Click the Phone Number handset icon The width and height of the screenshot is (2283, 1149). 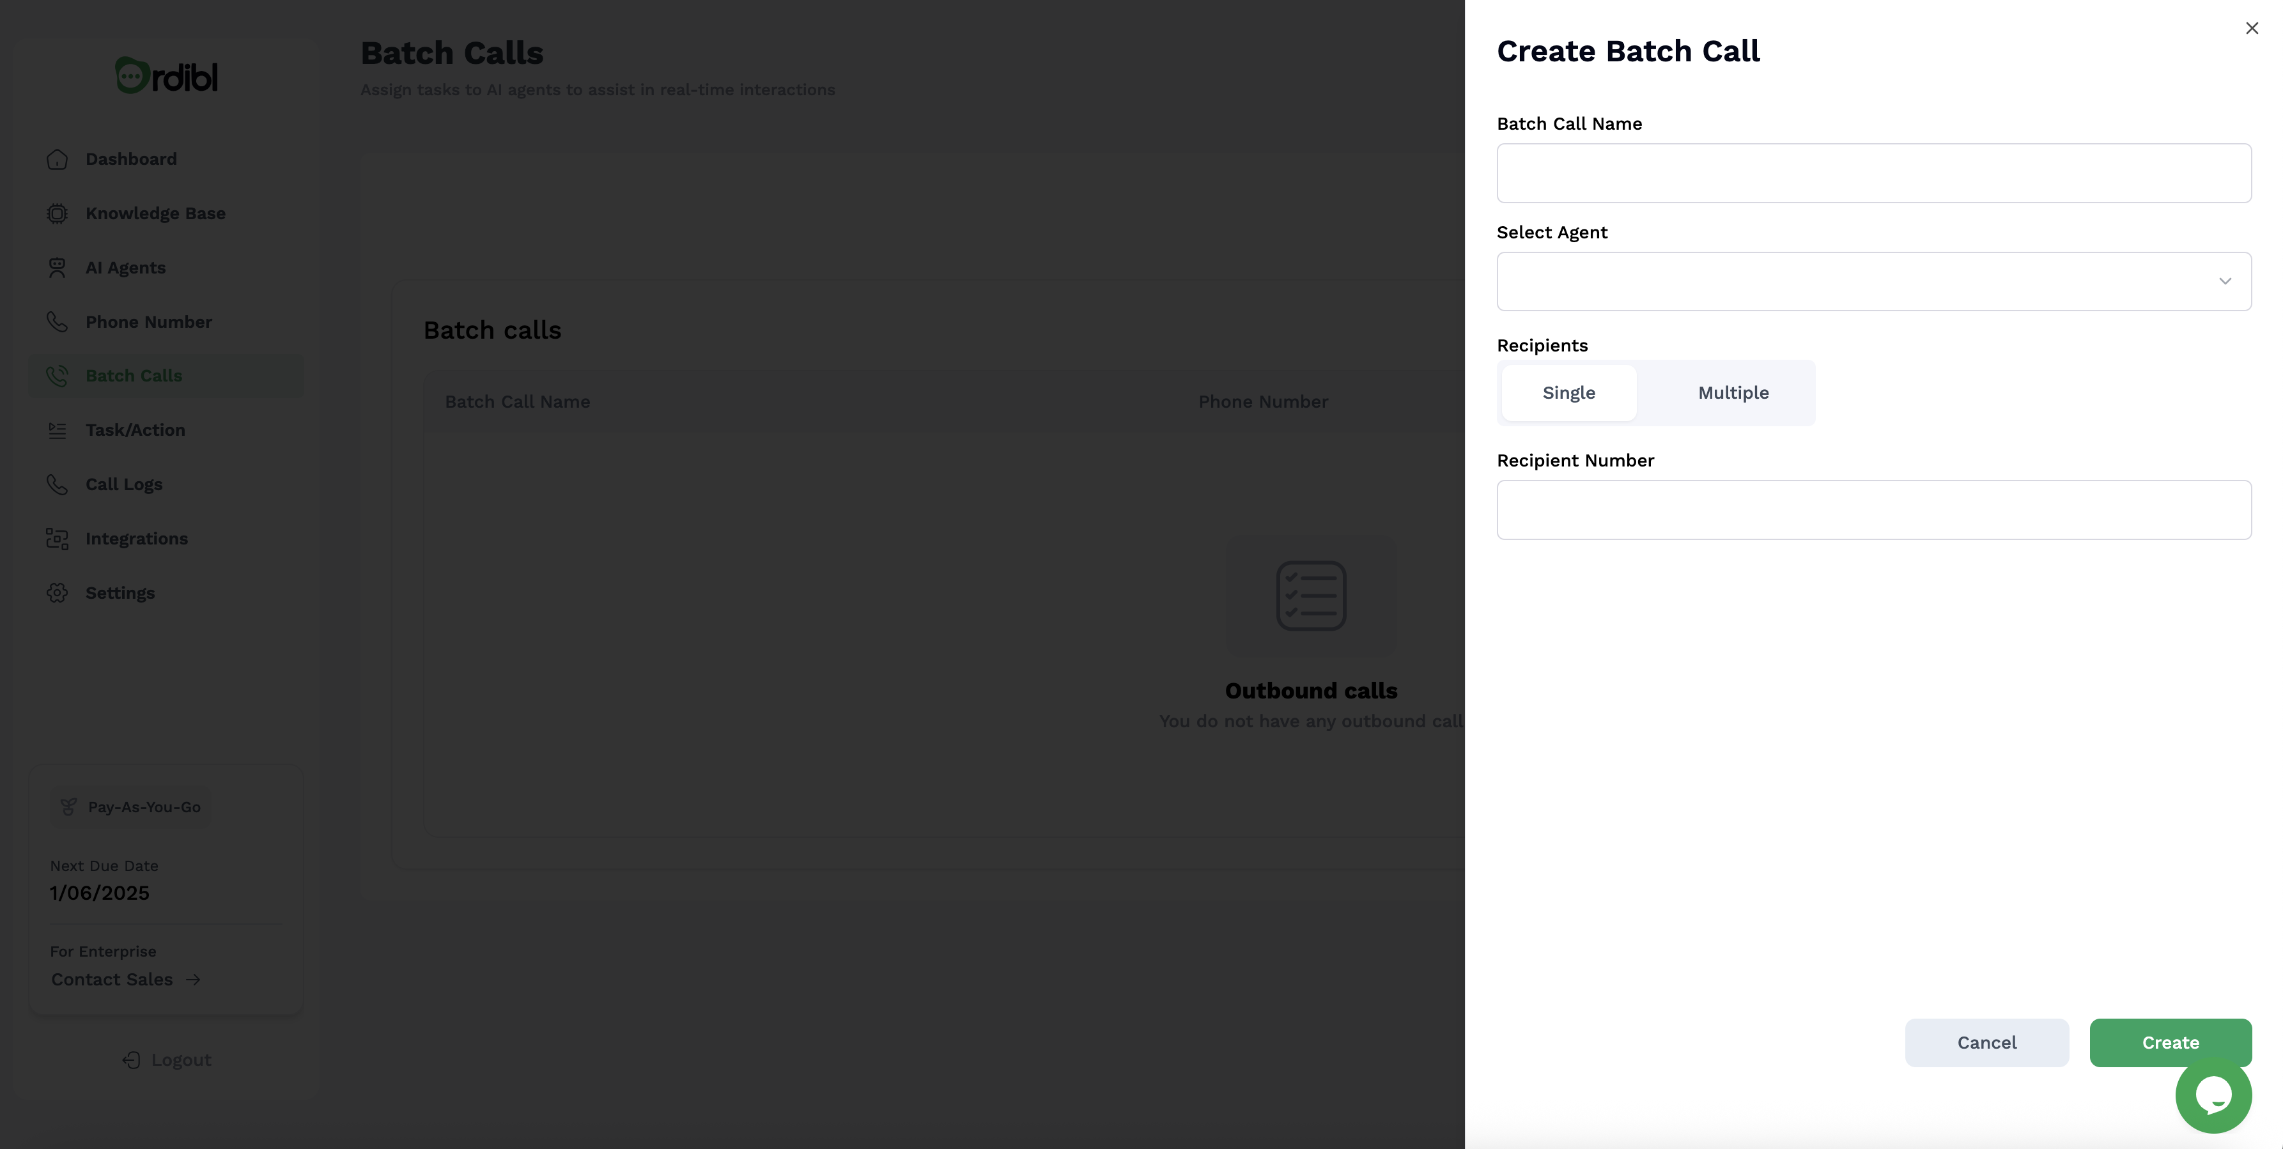57,321
